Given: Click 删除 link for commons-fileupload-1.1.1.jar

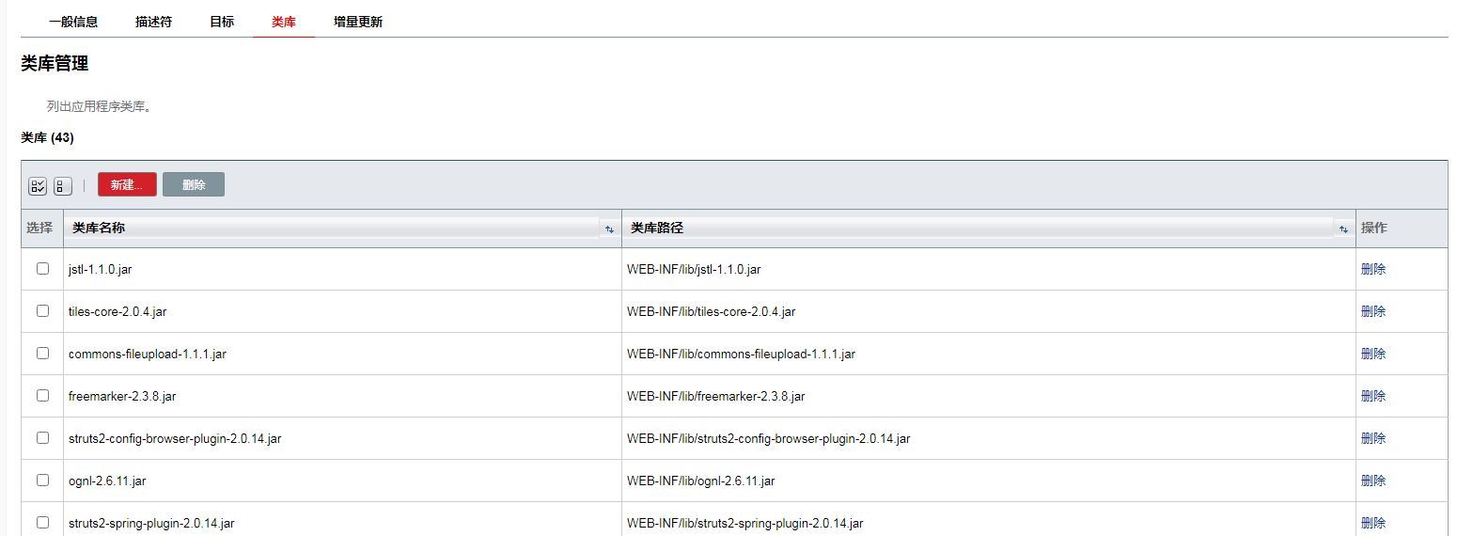Looking at the screenshot, I should [1372, 354].
